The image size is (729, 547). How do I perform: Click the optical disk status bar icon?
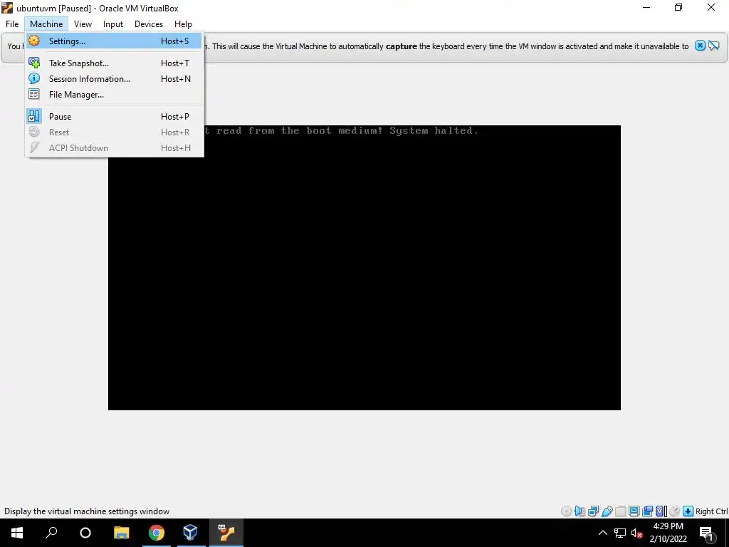(x=566, y=511)
